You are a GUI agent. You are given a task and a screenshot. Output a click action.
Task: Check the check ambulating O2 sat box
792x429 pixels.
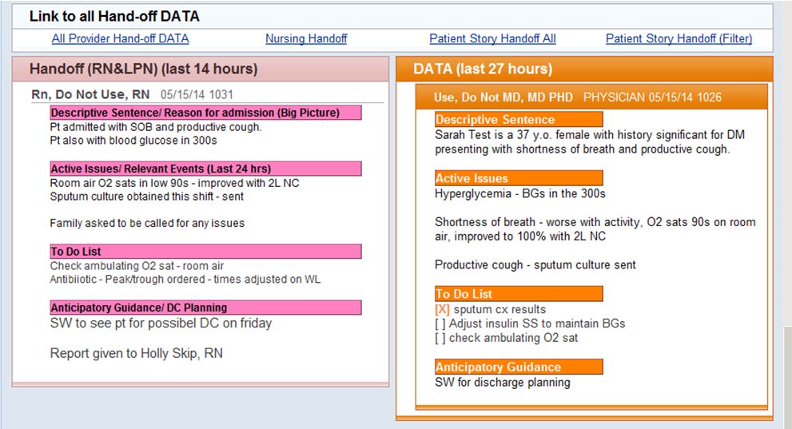pyautogui.click(x=441, y=338)
